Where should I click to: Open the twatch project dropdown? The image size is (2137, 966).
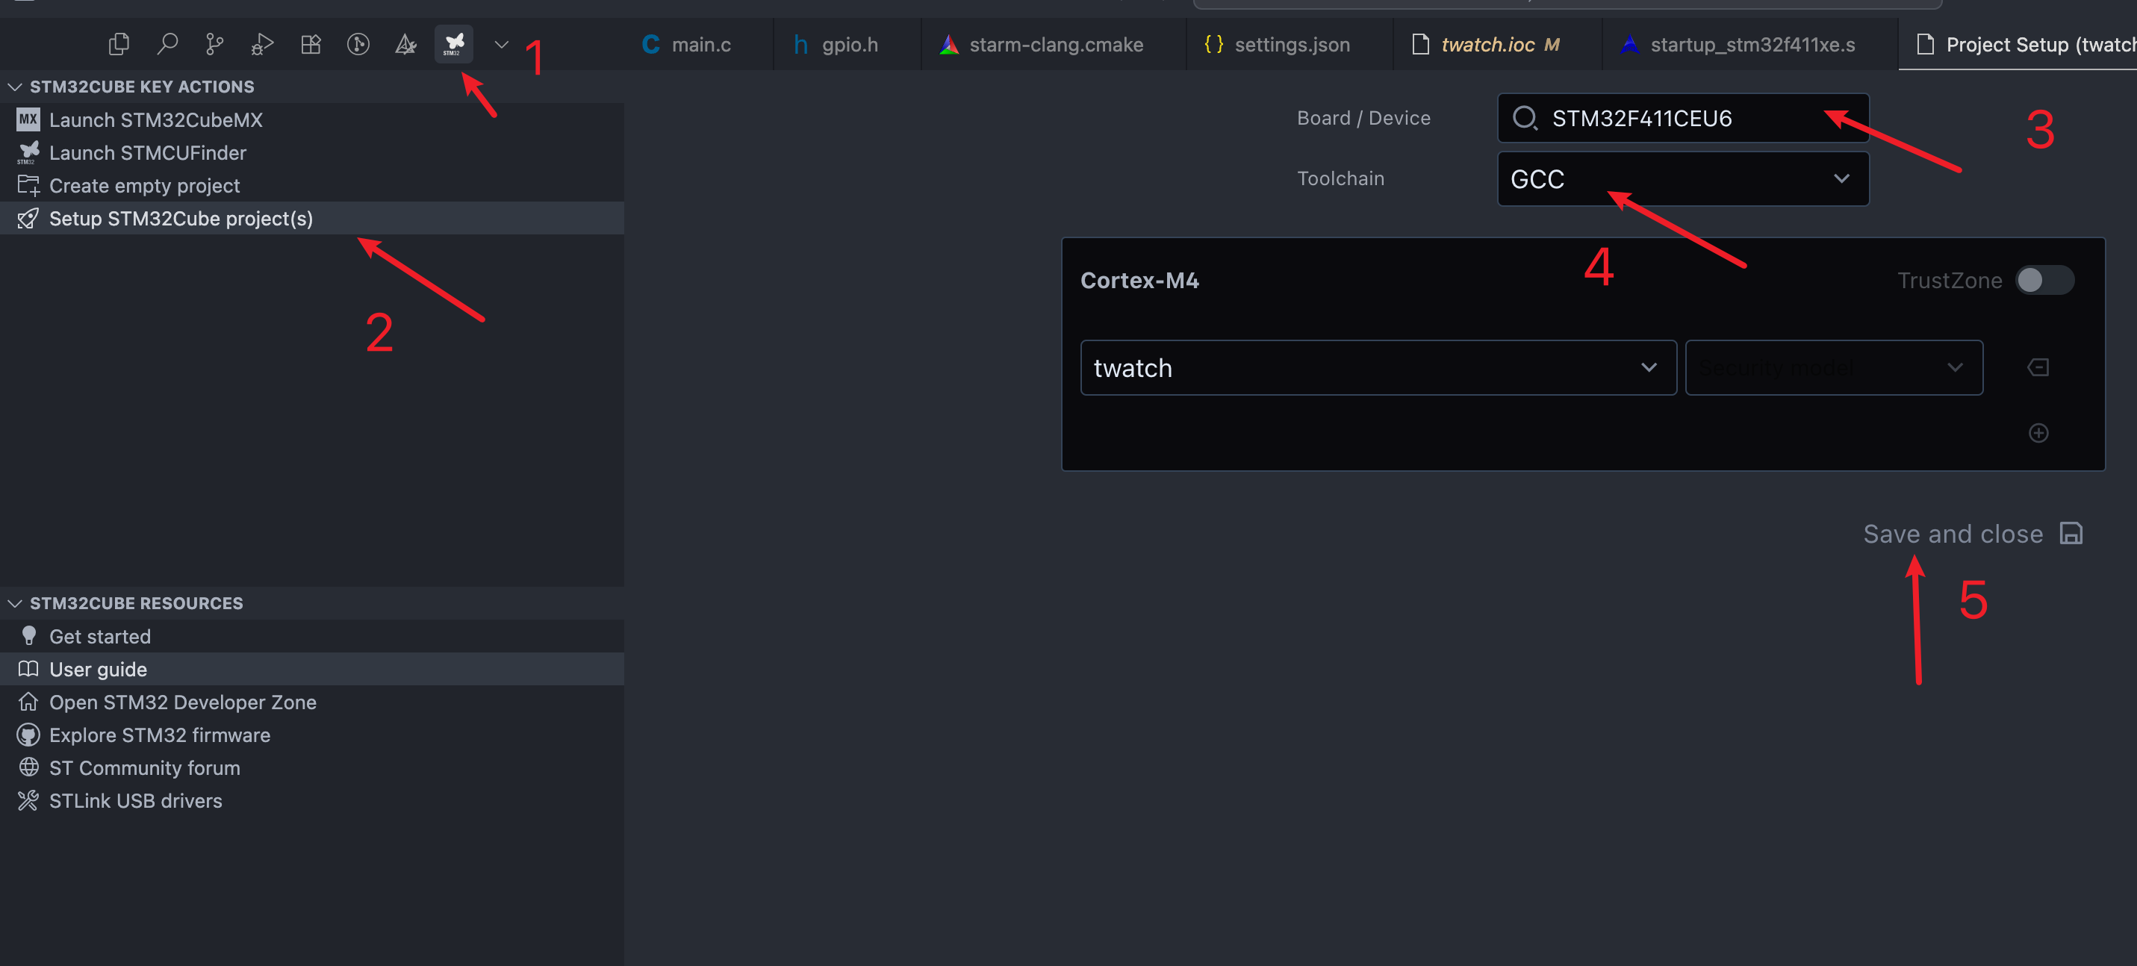[1377, 367]
